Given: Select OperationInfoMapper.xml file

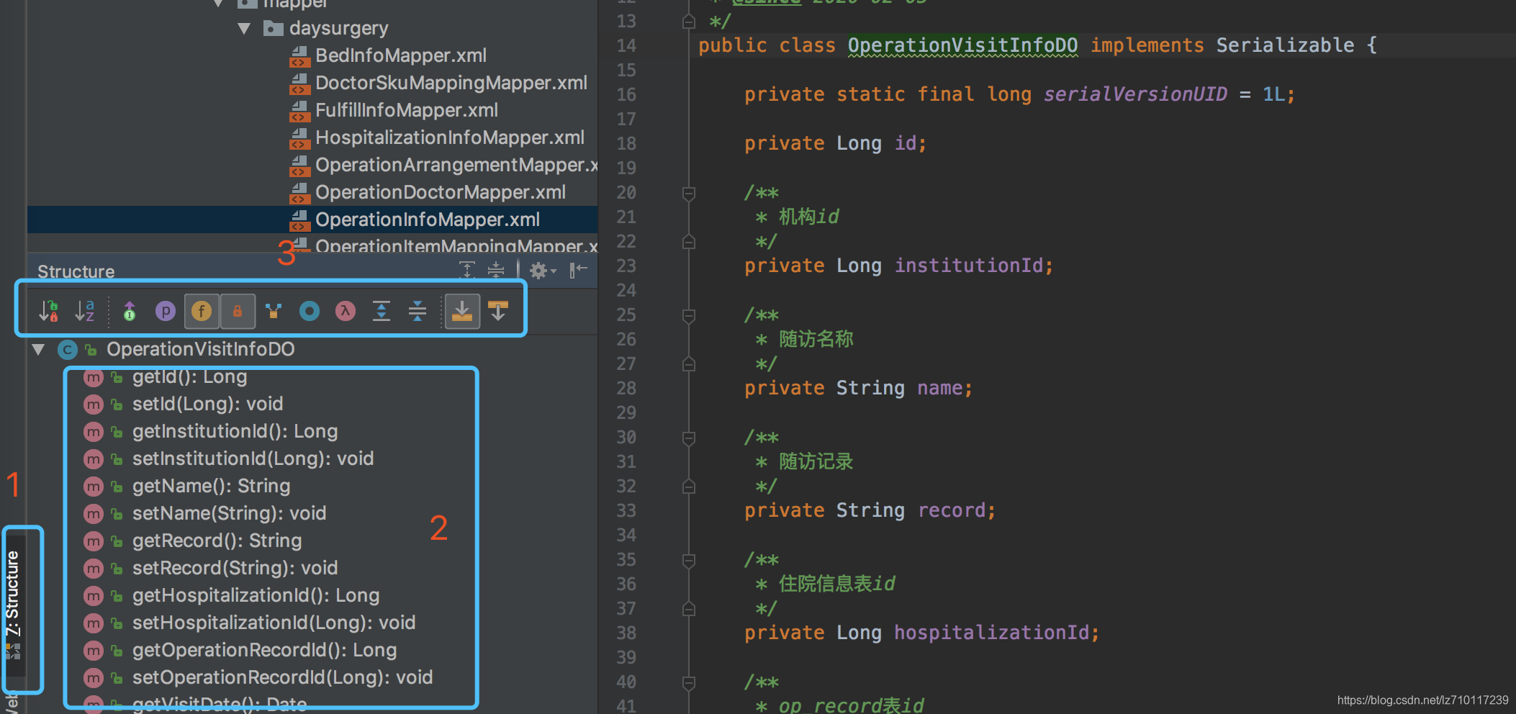Looking at the screenshot, I should (428, 220).
